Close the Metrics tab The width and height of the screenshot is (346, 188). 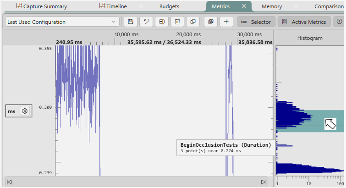(244, 6)
